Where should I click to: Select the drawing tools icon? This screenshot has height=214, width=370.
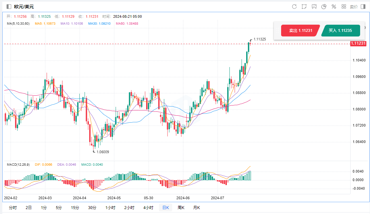pos(304,7)
